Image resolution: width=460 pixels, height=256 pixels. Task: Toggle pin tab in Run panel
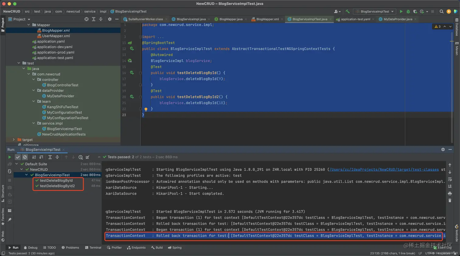click(x=10, y=219)
